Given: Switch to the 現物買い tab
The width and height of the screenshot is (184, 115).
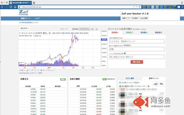Looking at the screenshot, I should click(115, 32).
